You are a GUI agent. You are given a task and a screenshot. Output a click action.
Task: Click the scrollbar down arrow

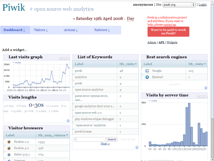pyautogui.click(x=212, y=159)
